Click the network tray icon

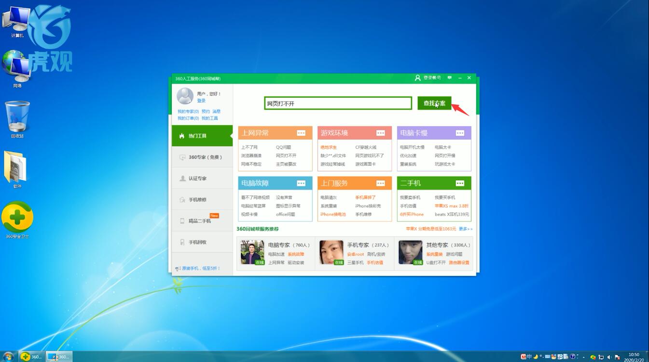tap(601, 357)
